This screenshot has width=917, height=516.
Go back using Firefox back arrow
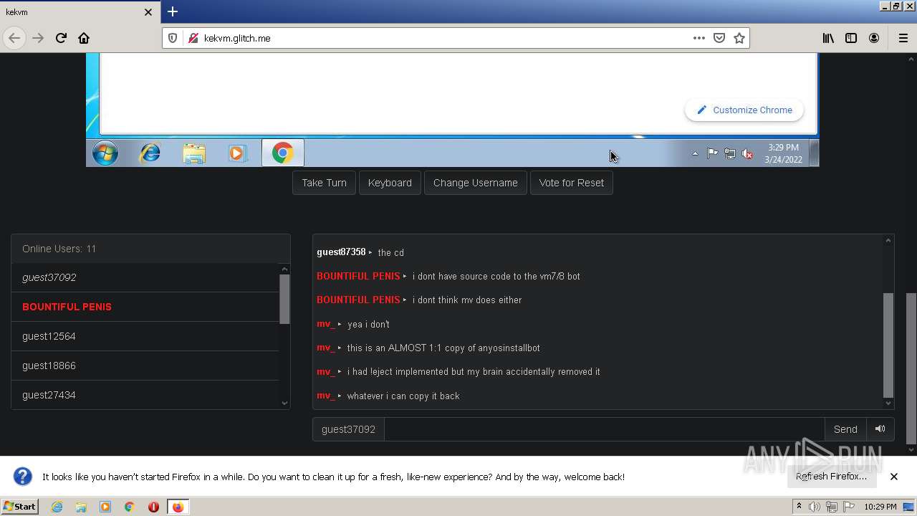point(14,38)
